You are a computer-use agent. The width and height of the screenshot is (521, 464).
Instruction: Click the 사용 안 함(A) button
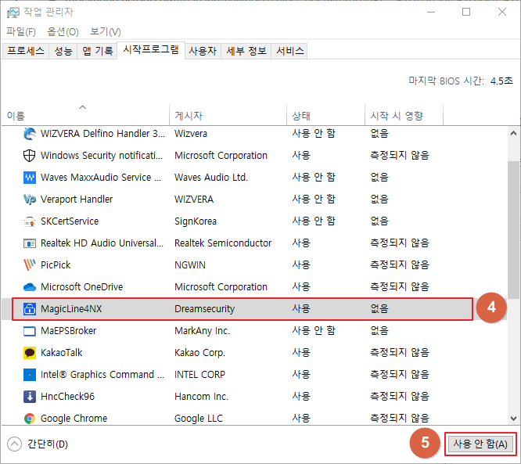coord(480,444)
